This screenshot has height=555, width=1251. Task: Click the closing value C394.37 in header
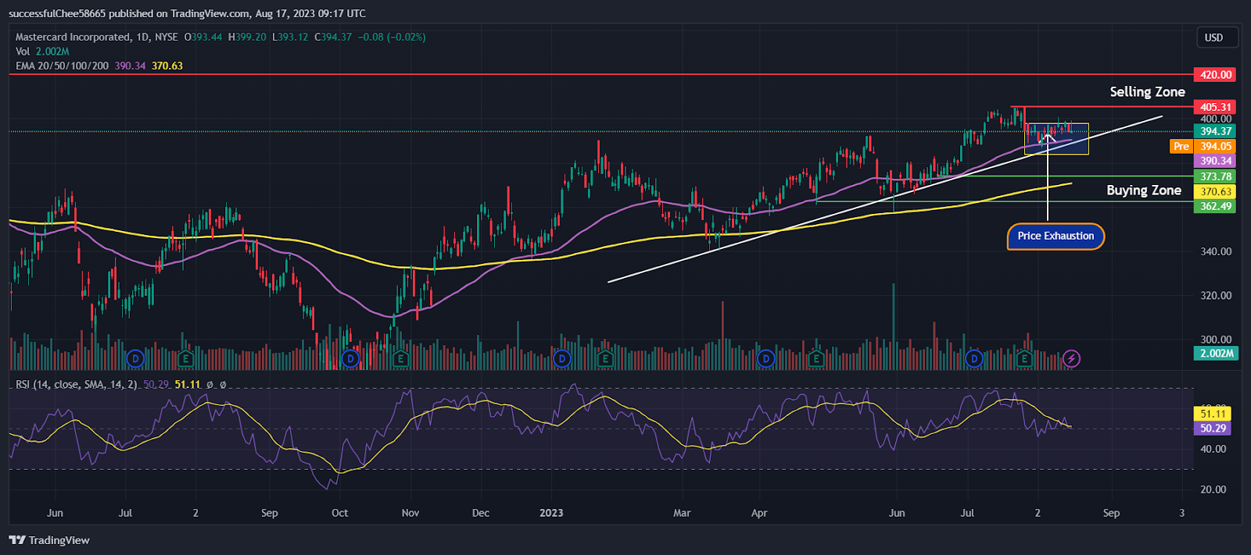(x=333, y=37)
